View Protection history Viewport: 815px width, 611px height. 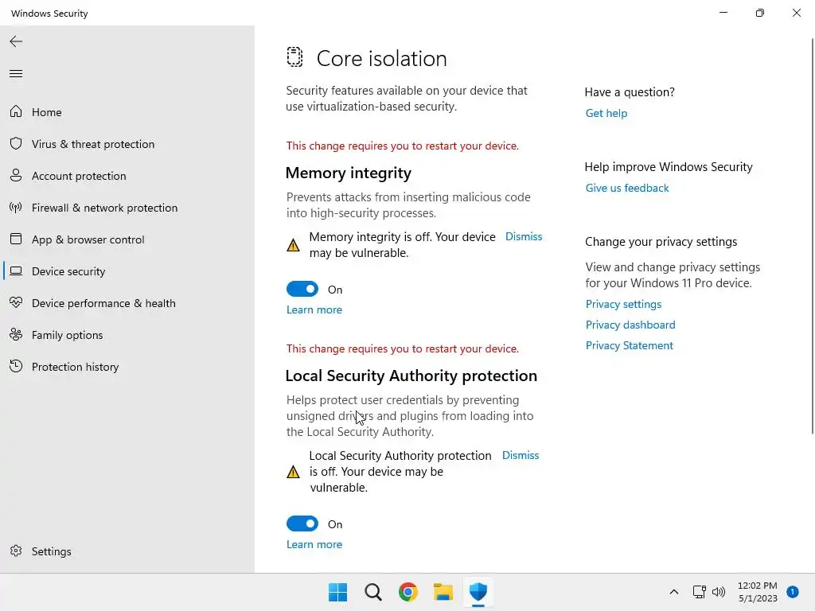tap(127, 367)
